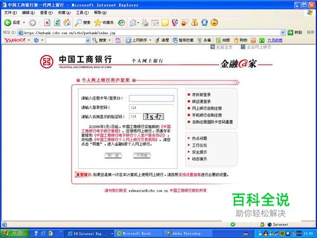Click the Refresh page icon

pos(57,22)
